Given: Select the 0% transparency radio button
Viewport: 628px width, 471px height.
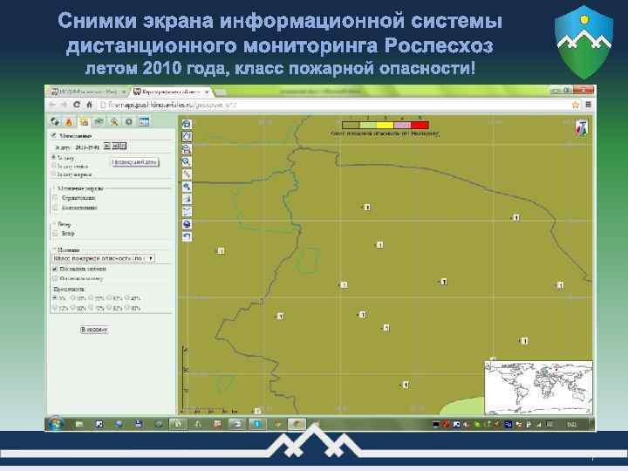Looking at the screenshot, I should tap(55, 298).
